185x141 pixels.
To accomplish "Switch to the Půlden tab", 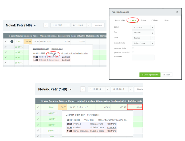I will coord(166,20).
